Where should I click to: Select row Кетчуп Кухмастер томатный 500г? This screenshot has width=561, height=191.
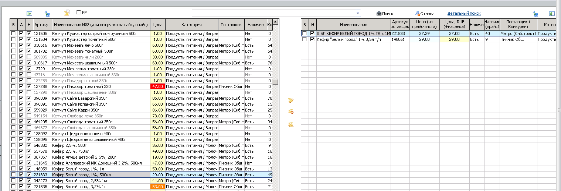click(x=141, y=39)
